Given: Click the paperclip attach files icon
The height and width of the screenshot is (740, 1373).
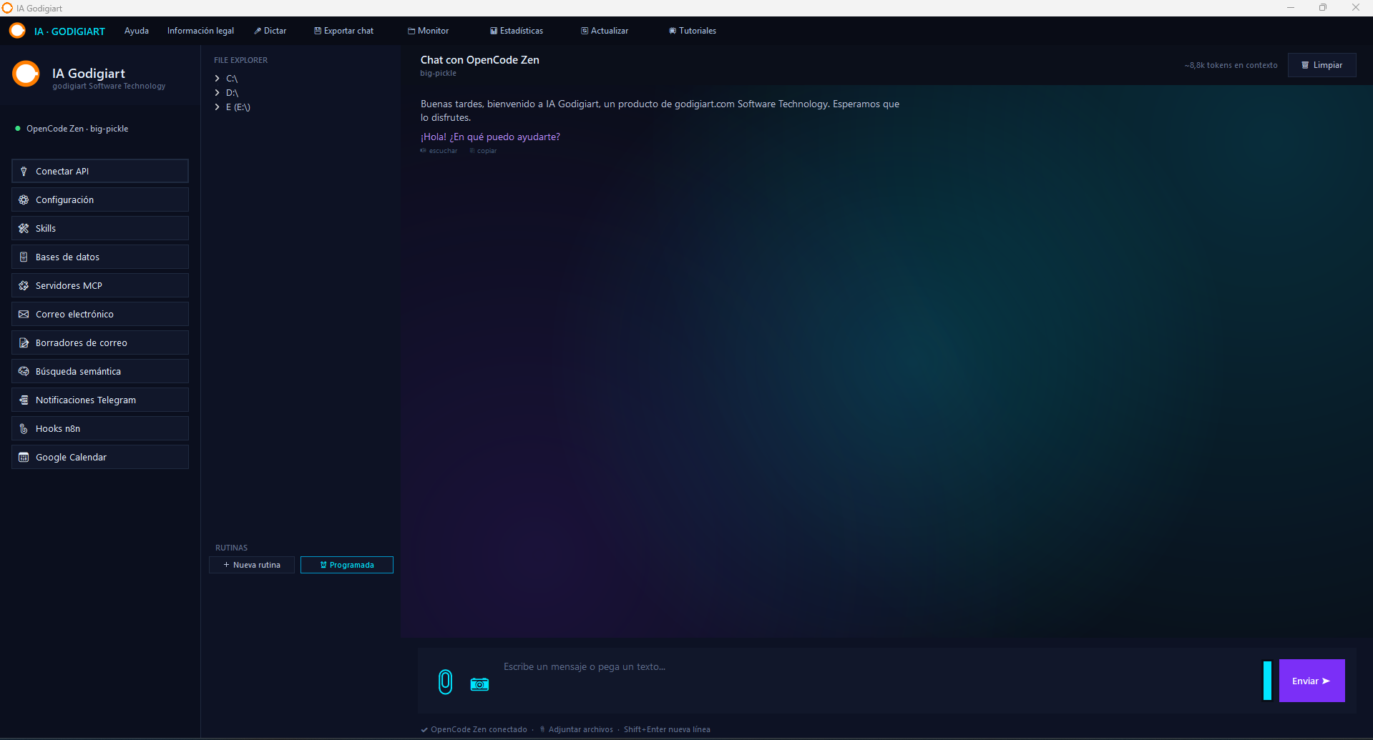Looking at the screenshot, I should 445,681.
